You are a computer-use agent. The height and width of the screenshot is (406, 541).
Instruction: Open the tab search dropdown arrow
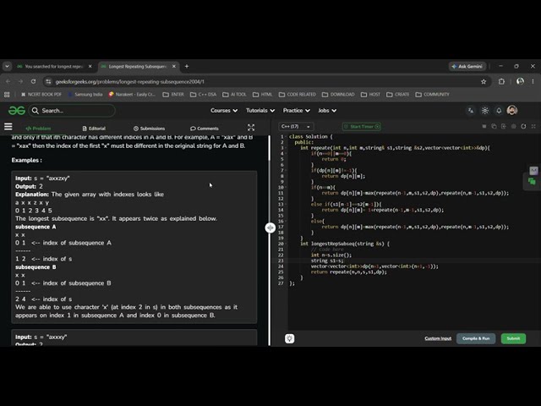tap(7, 66)
